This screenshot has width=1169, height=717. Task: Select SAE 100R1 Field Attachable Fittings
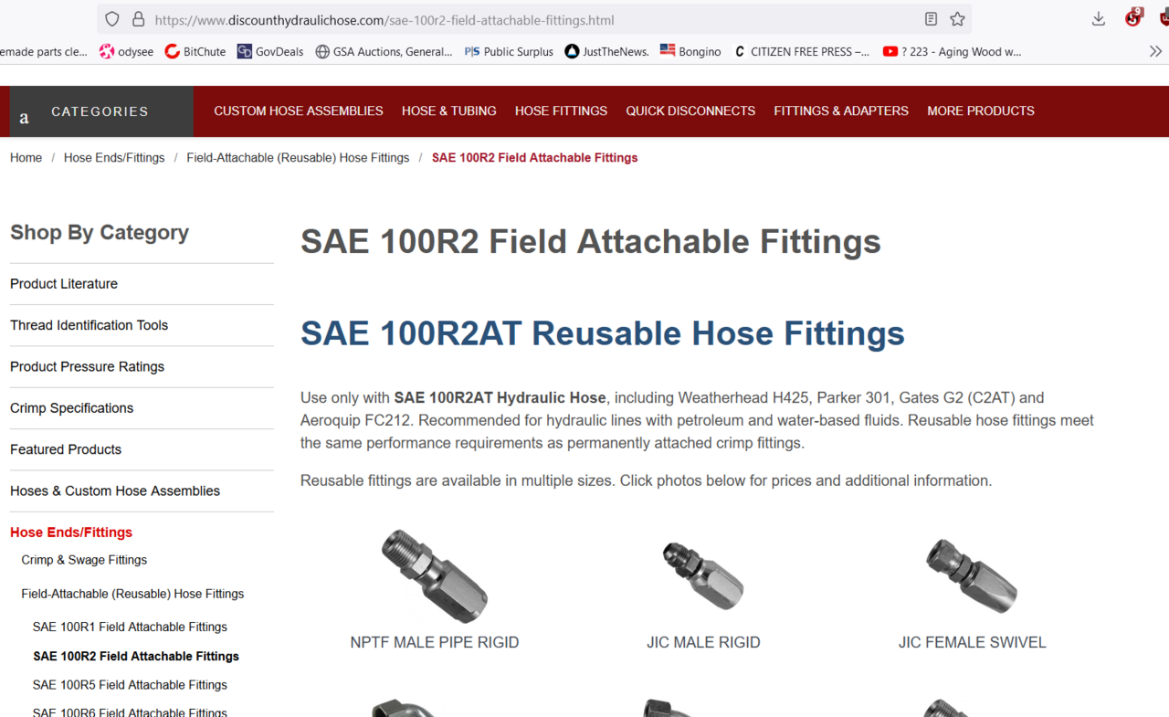pyautogui.click(x=130, y=627)
